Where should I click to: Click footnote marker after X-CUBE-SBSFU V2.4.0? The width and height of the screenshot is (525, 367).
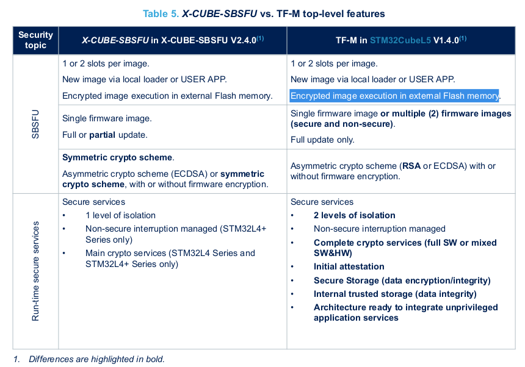[x=260, y=38]
